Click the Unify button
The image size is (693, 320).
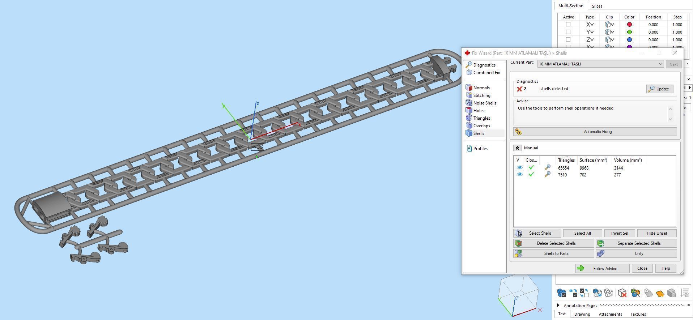click(636, 253)
